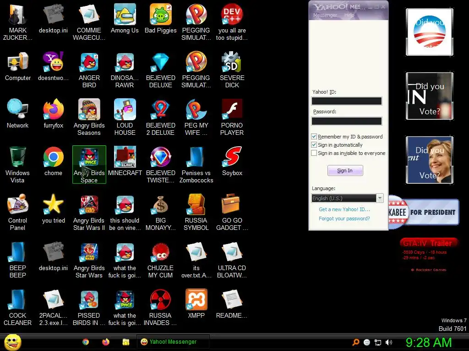Click the FOR PRESIDENT badge gadget

click(424, 212)
